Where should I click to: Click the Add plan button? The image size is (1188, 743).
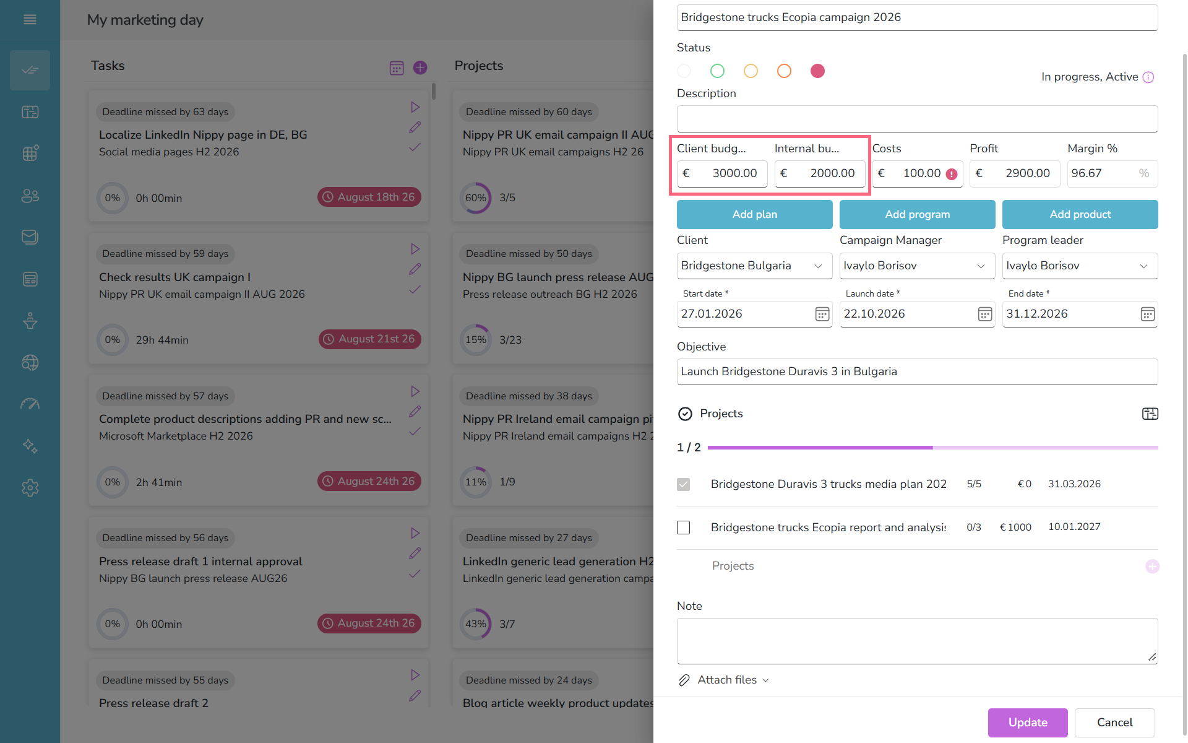[754, 214]
